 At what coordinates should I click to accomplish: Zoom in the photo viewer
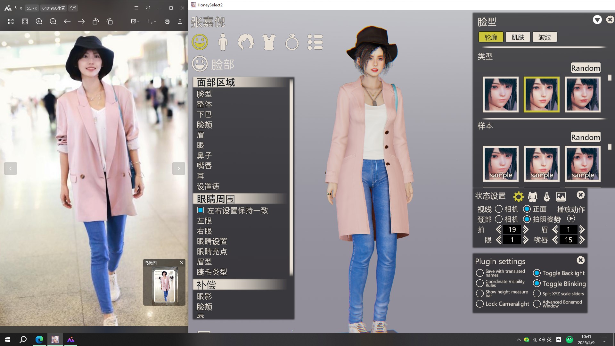[x=39, y=21]
